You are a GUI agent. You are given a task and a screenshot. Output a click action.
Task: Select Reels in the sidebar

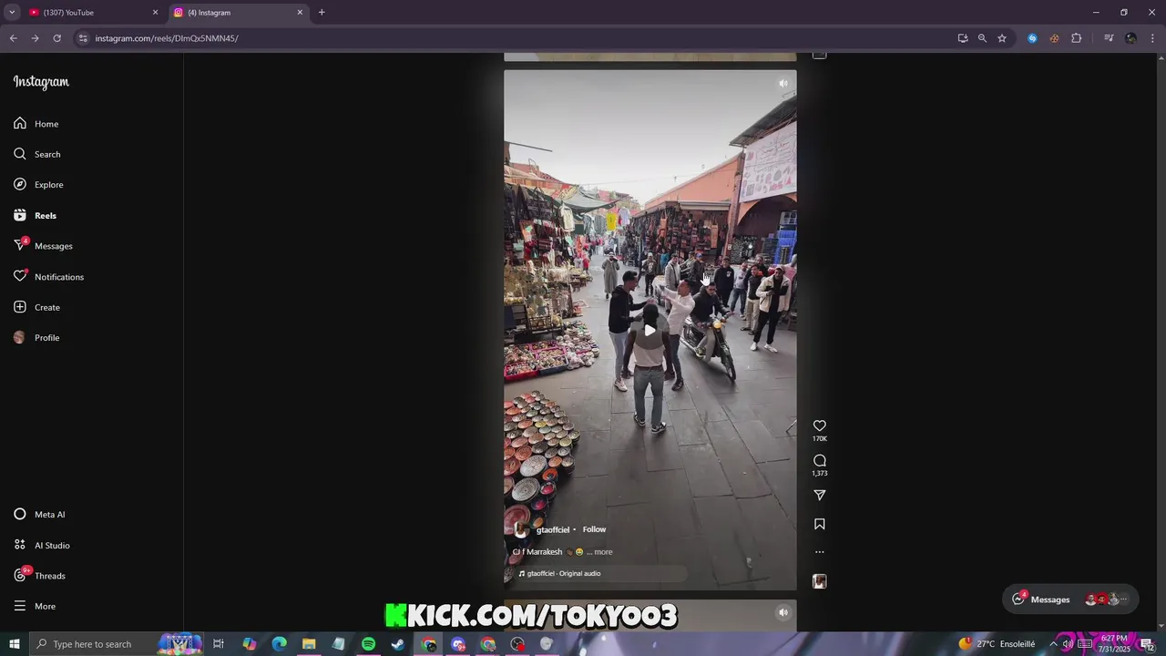point(36,215)
